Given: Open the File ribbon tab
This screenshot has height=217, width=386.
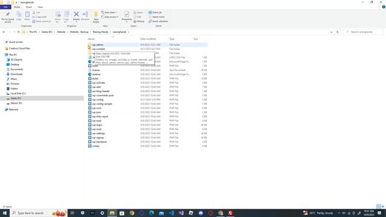Looking at the screenshot, I should click(x=5, y=7).
